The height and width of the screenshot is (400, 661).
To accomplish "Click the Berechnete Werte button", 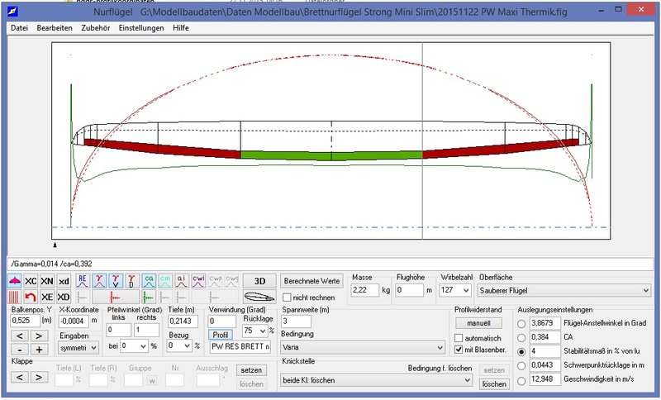I will click(x=311, y=281).
